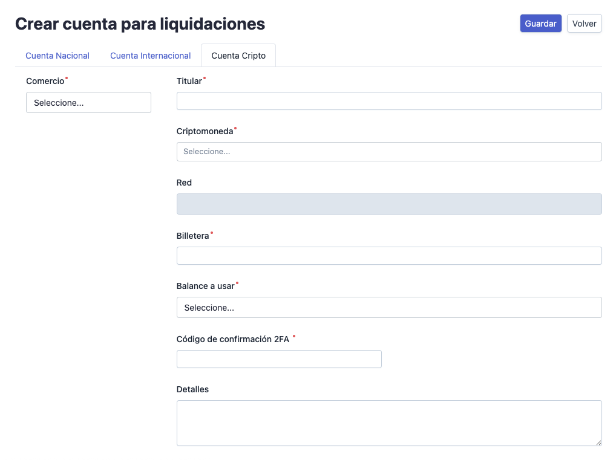Click the Código de confirmación 2FA field
The height and width of the screenshot is (460, 616).
click(x=279, y=358)
